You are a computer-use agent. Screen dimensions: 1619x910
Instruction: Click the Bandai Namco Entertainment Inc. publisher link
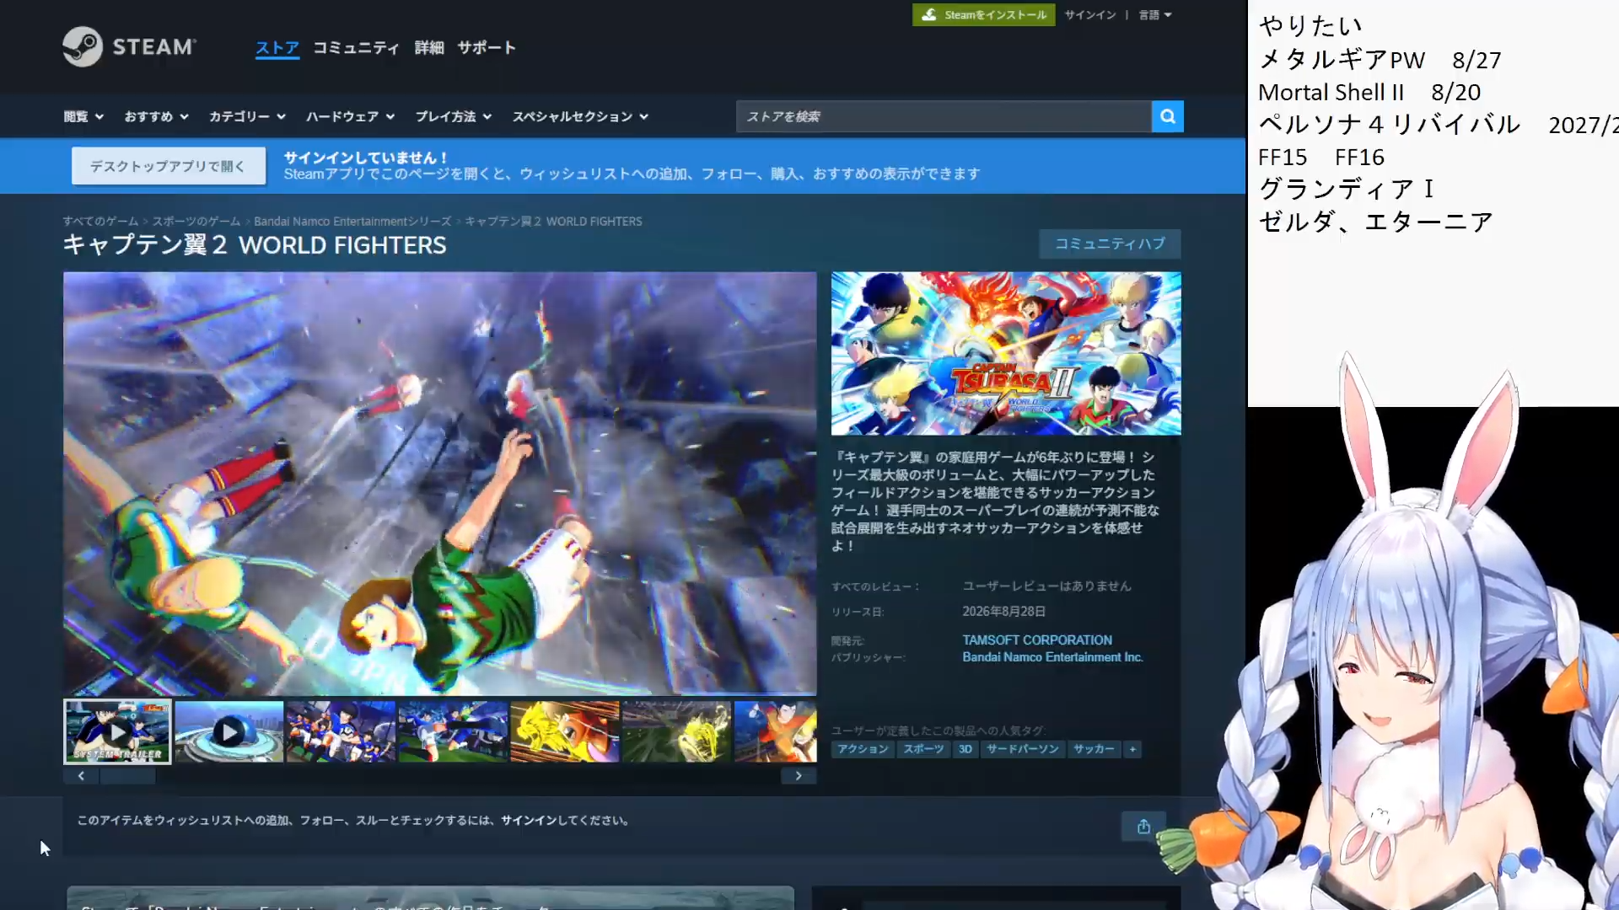click(1052, 657)
